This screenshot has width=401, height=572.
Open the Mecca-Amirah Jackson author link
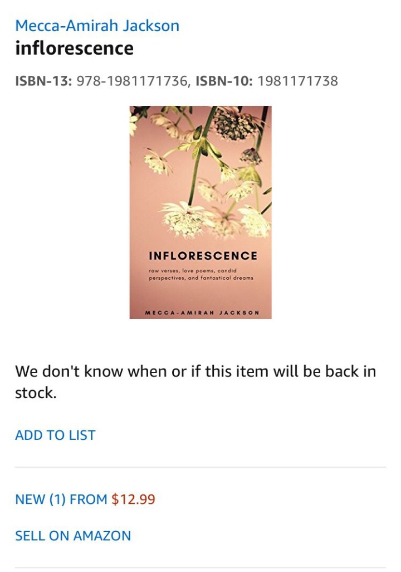[97, 26]
